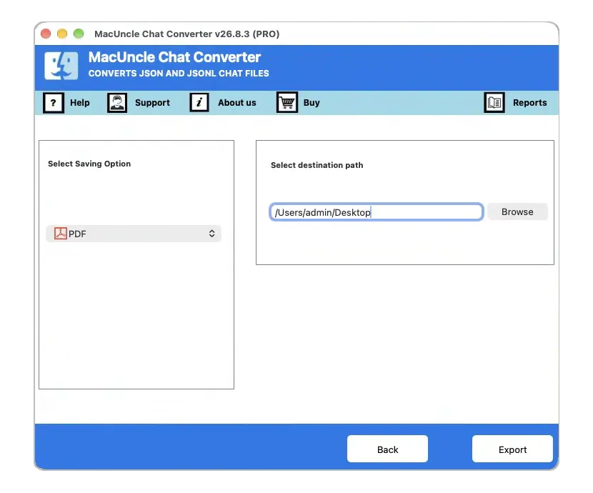Close the window with red button
Image resolution: width=593 pixels, height=493 pixels.
[x=46, y=34]
